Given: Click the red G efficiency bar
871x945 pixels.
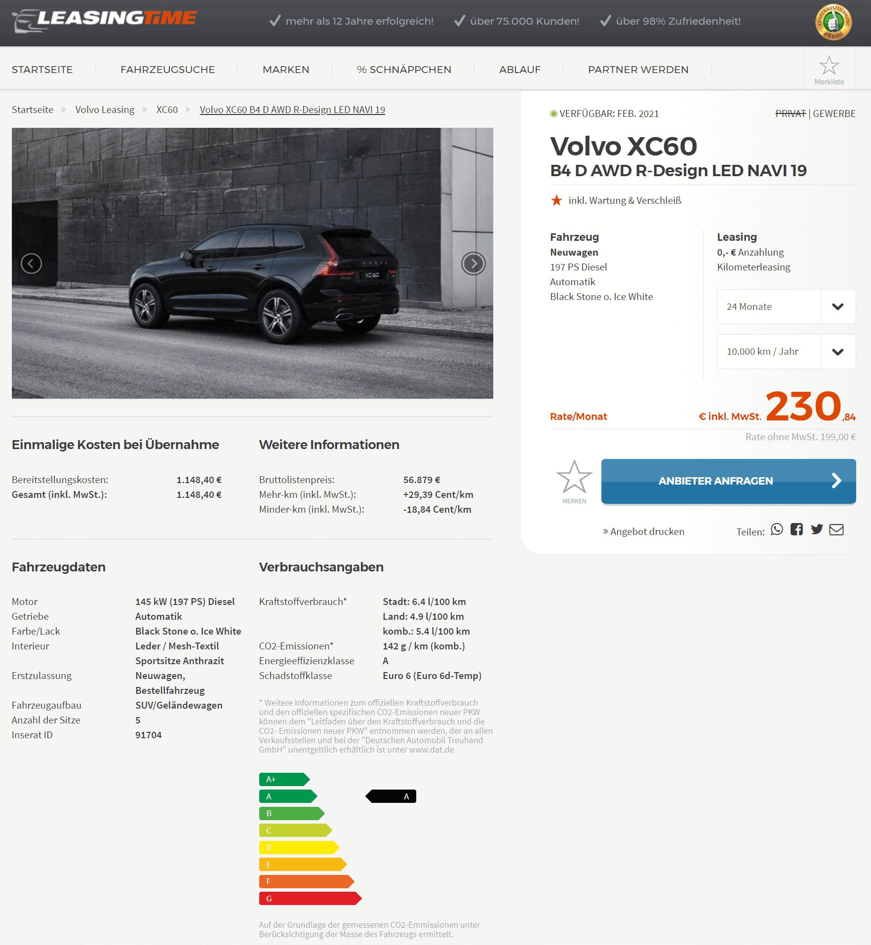Looking at the screenshot, I should click(x=310, y=899).
